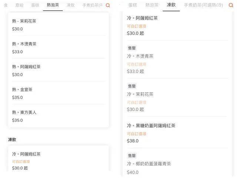
Task: Select 冷。黑糖奶蓋阿薩姆紅茶 priced $38.0
Action: pos(177,133)
